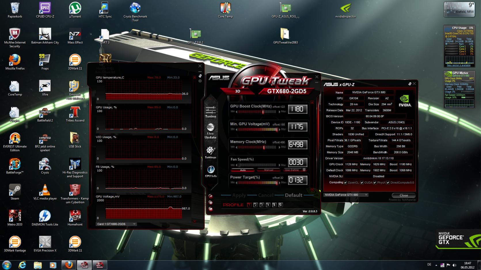This screenshot has height=270, width=481.
Task: Open Core Temp desktop shortcut
Action: click(225, 10)
